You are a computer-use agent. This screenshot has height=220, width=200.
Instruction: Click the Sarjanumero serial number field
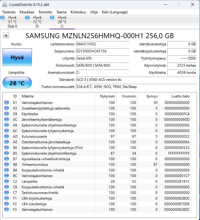[102, 51]
